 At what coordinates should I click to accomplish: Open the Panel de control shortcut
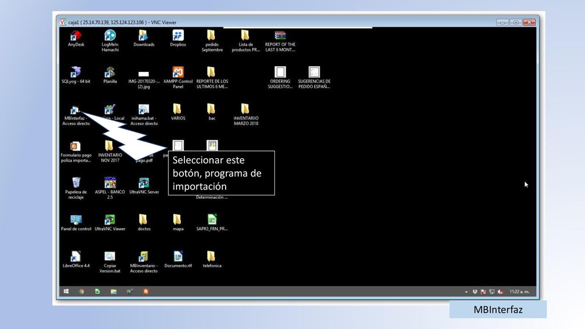point(76,223)
